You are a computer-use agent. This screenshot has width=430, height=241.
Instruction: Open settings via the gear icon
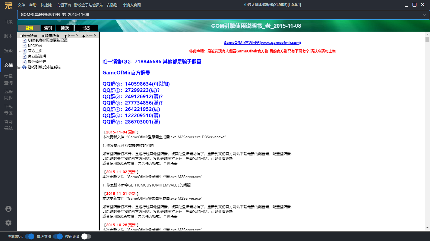[x=8, y=223]
